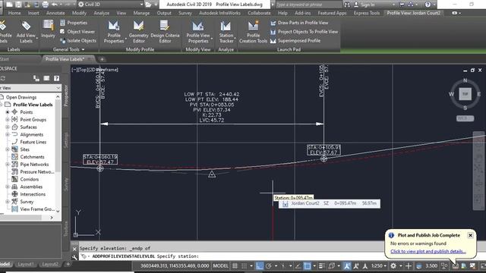
Task: Toggle selection cycling in status bar
Action: [331, 265]
